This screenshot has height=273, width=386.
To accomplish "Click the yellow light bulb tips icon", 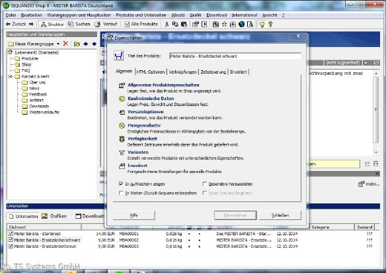I will tap(262, 25).
